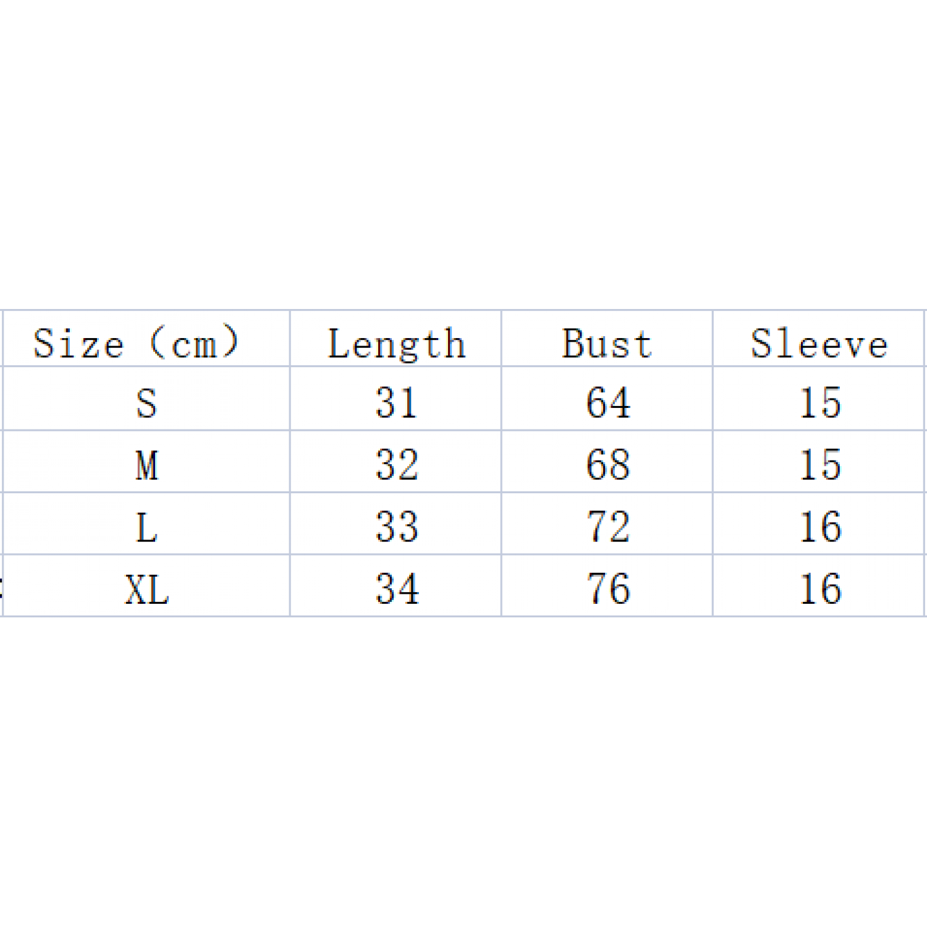Click the Length value 33 for L
The width and height of the screenshot is (927, 927).
tap(397, 527)
